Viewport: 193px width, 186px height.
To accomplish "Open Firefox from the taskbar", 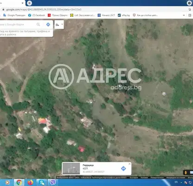I will click(x=31, y=182).
